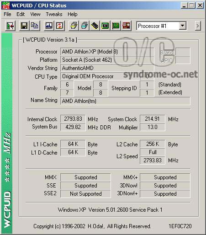Click the extended Family value 7

(67, 93)
